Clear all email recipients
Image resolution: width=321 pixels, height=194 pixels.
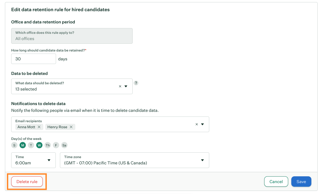(x=197, y=124)
